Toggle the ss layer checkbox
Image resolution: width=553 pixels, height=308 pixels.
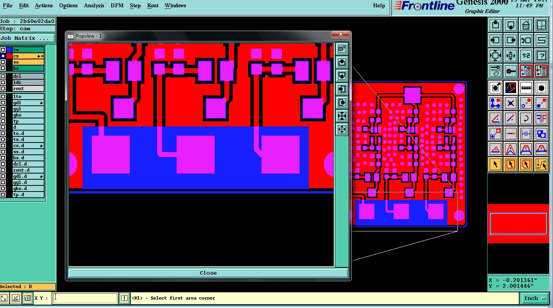pos(3,62)
